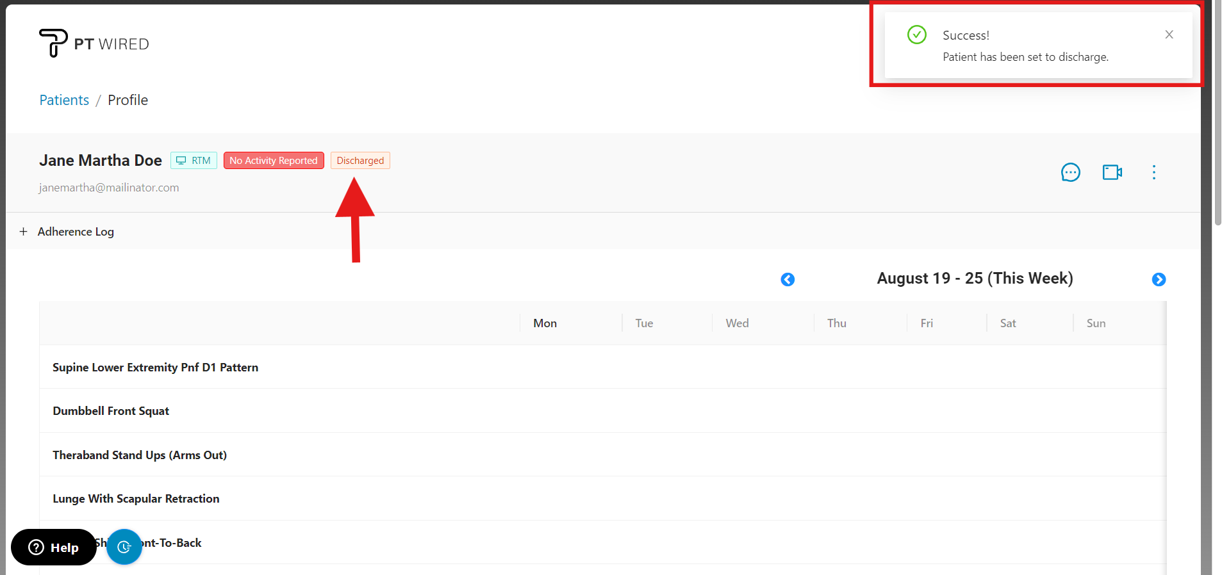Click the Discharged status tag
The image size is (1222, 575).
(360, 161)
